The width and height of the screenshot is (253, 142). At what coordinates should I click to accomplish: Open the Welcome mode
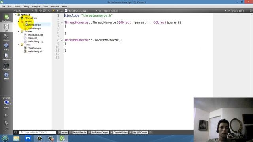[6, 18]
